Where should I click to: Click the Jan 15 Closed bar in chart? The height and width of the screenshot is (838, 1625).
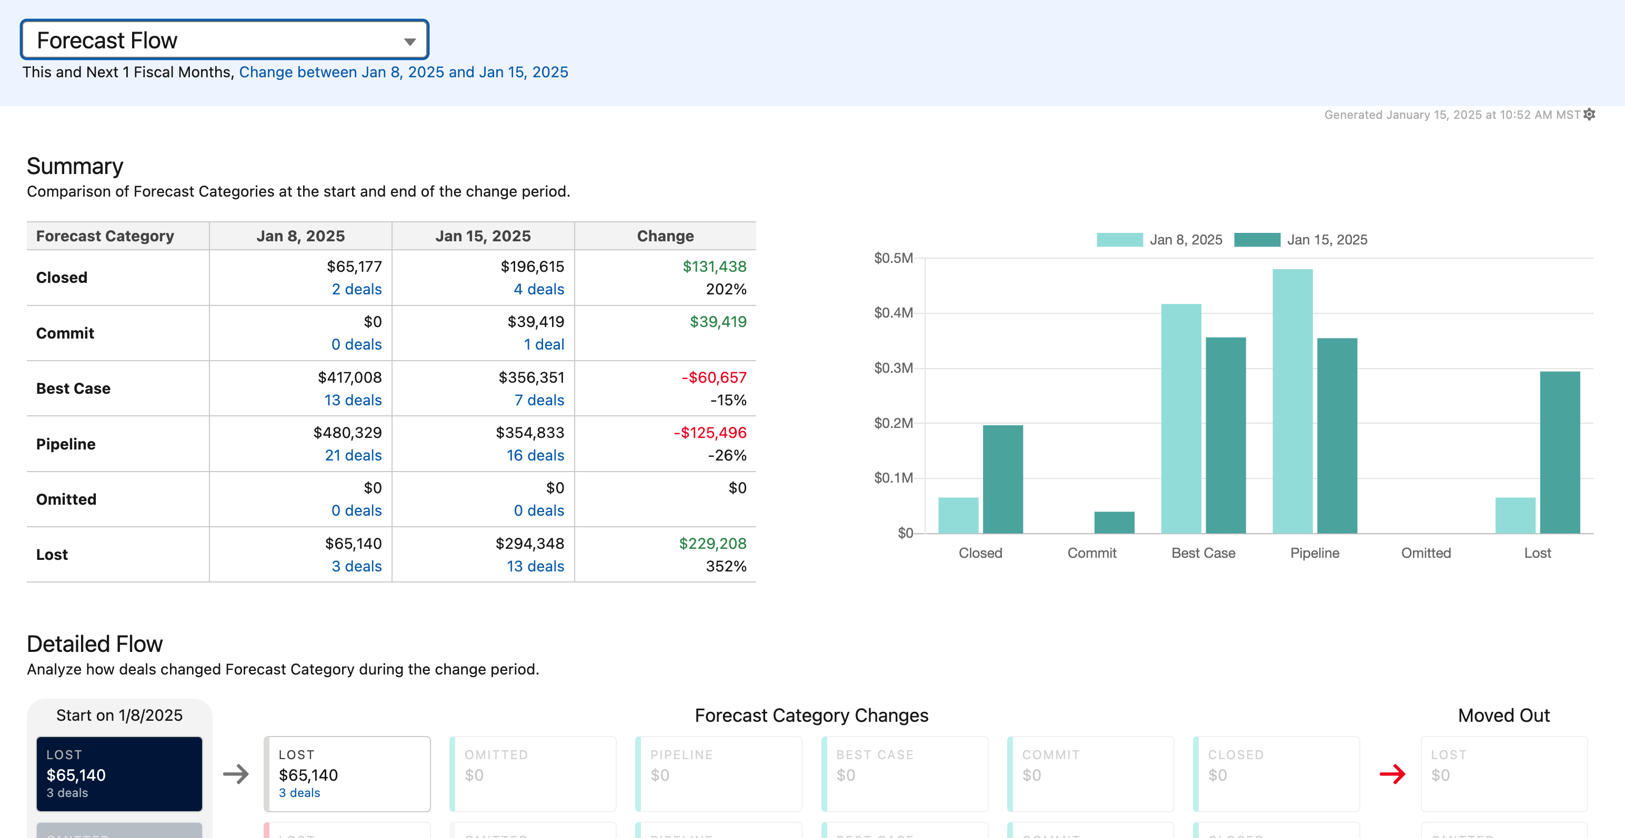[x=1002, y=479]
